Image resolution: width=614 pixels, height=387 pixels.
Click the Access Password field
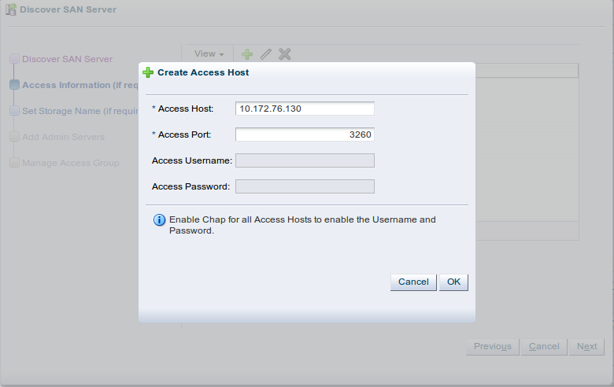pos(305,186)
